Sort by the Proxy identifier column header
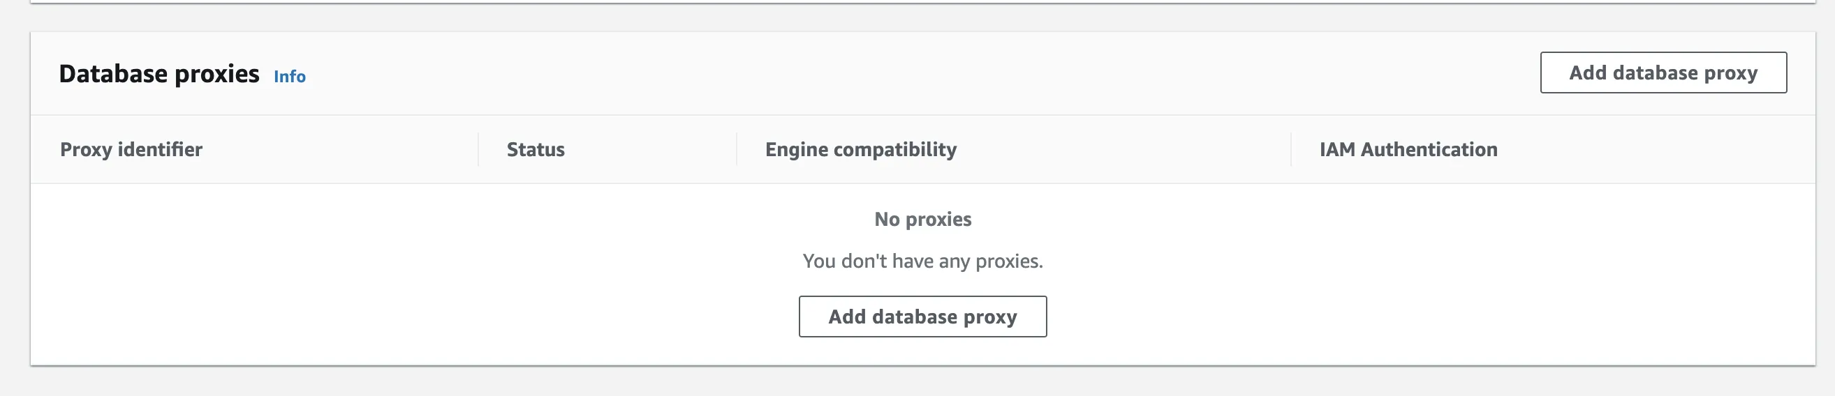The image size is (1835, 396). pos(131,149)
